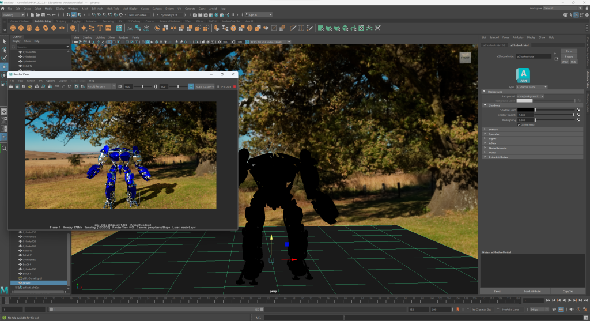Create a polygon plane from the shelf

coord(54,28)
